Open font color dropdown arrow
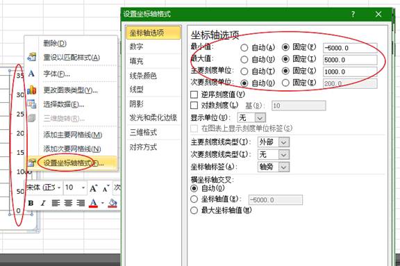The height and width of the screenshot is (266, 400). tap(102, 203)
